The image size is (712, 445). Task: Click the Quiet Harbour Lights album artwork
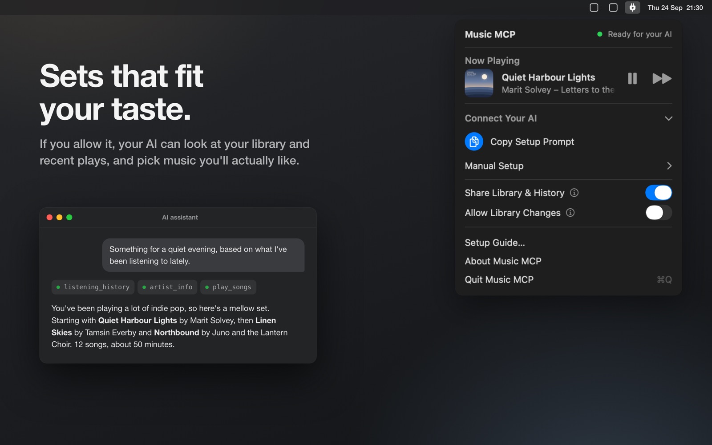click(479, 83)
